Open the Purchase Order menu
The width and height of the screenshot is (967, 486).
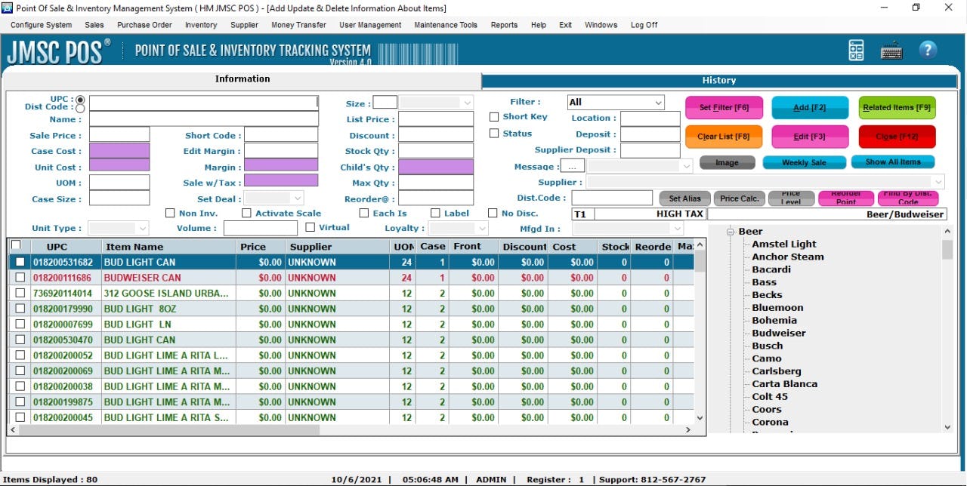[x=144, y=24]
